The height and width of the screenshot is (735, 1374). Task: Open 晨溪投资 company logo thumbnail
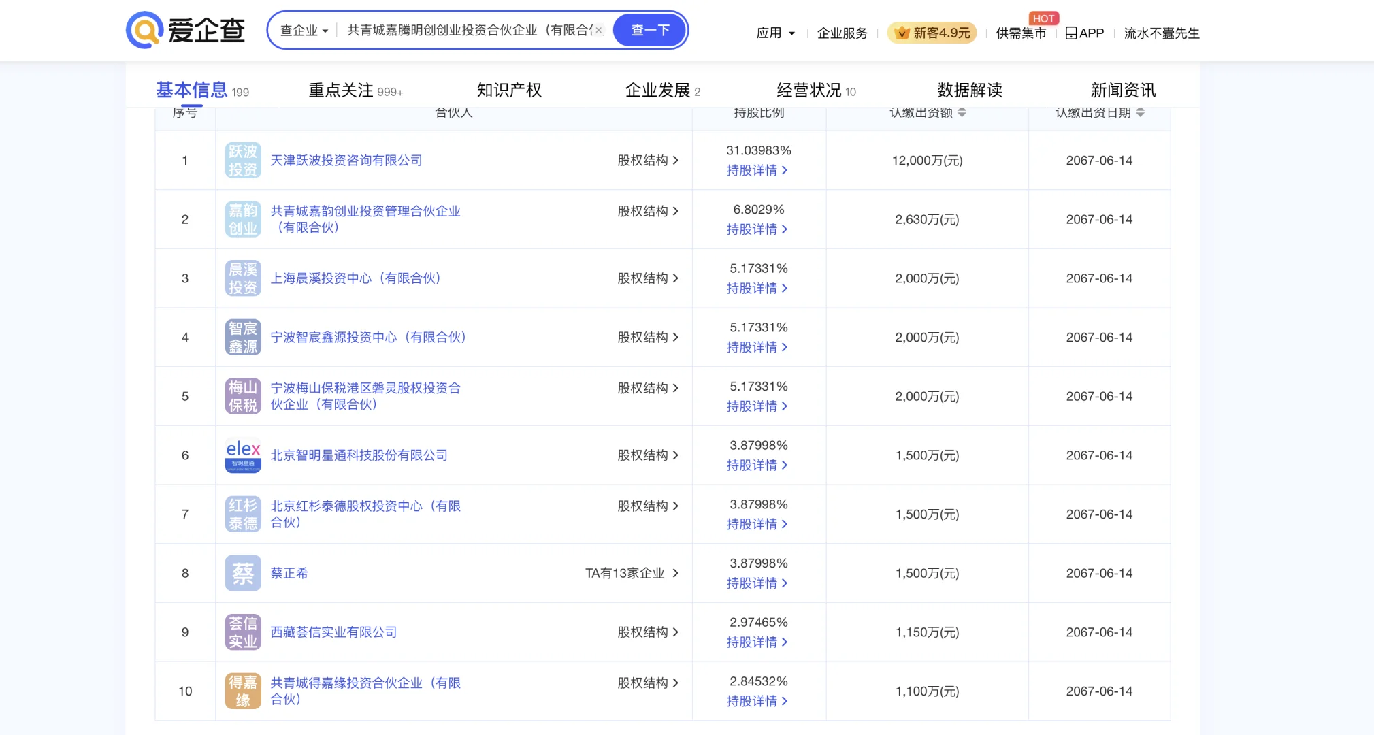(x=243, y=278)
